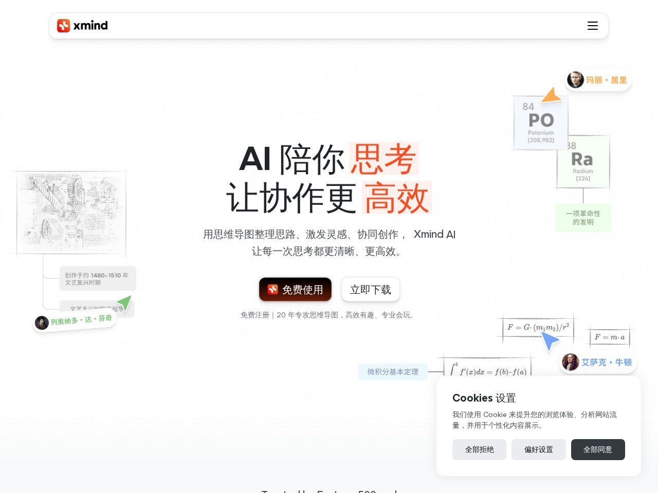Select the Polonium PO element card
Screen dimensions: 658x493
pyautogui.click(x=541, y=123)
